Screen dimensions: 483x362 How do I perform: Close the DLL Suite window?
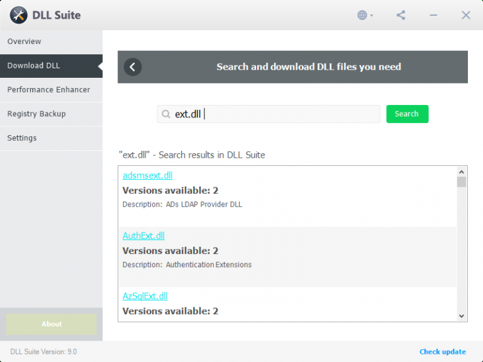point(466,15)
